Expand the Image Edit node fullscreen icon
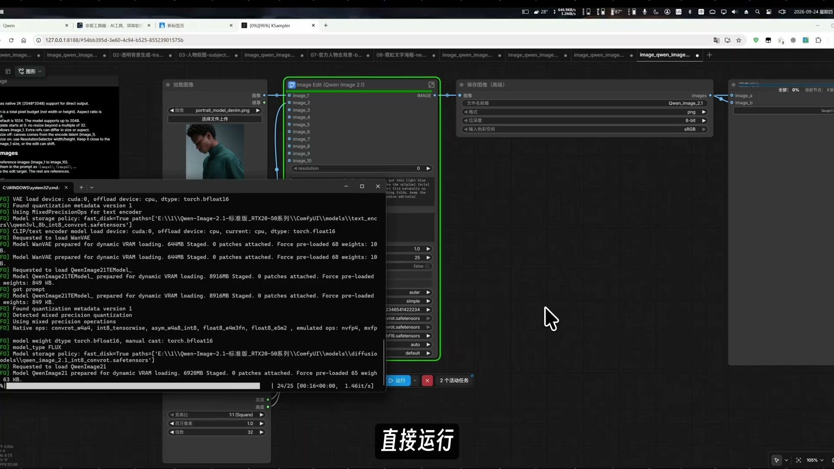The image size is (834, 469). pos(431,85)
